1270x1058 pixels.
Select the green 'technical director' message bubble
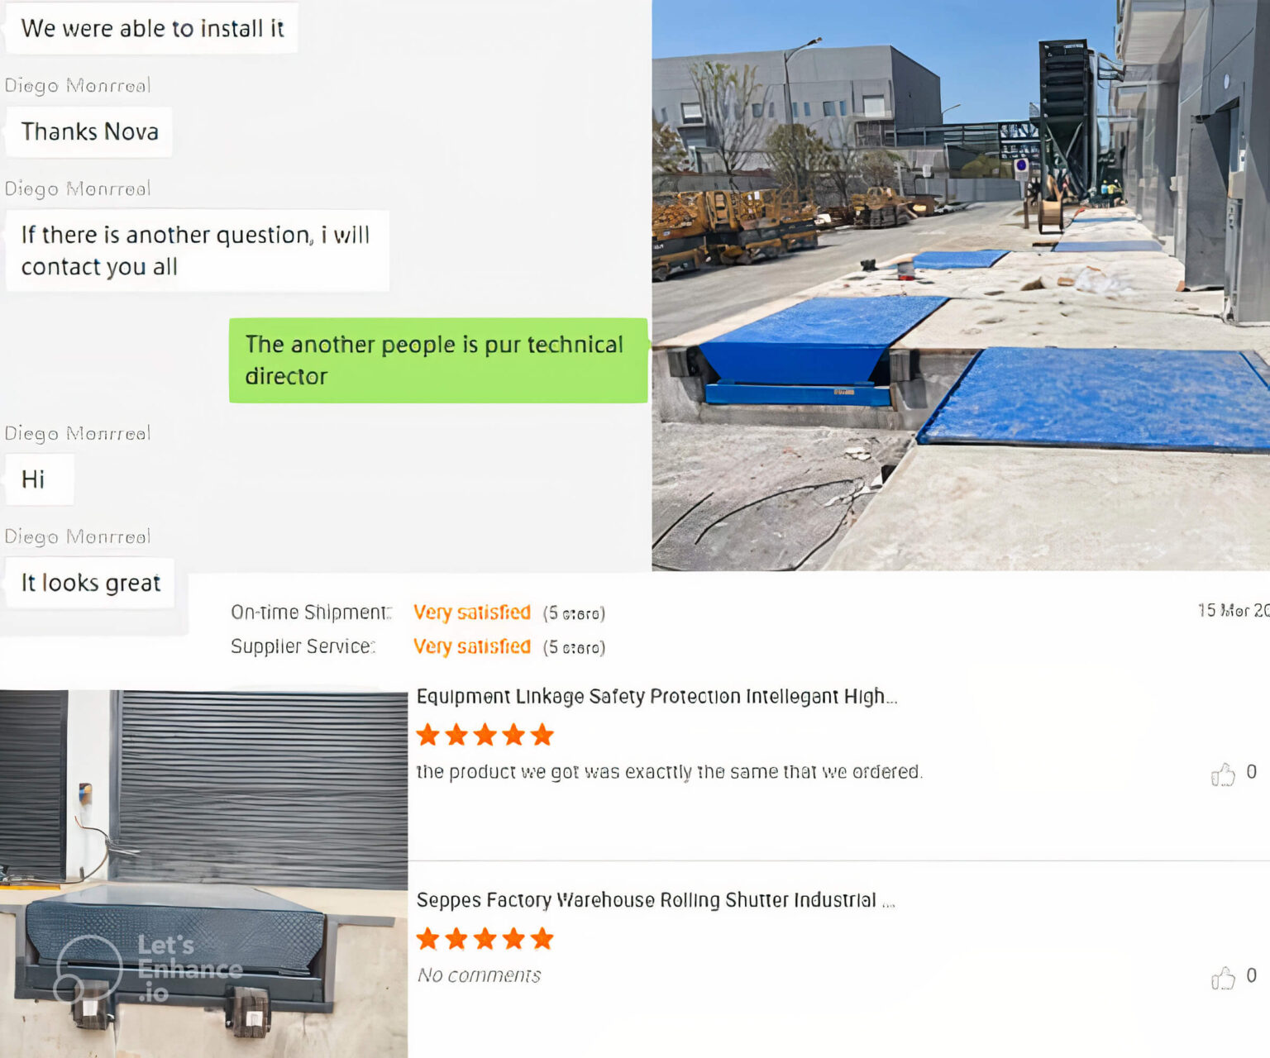(x=438, y=360)
